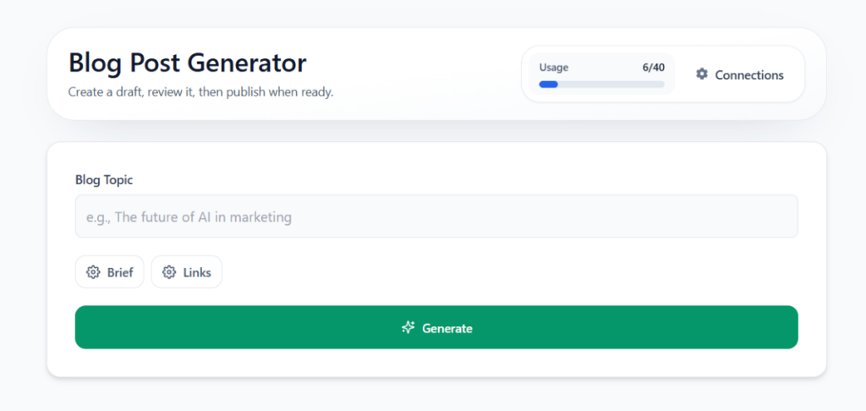Viewport: 866px width, 411px height.
Task: Click the Connections gear icon
Action: tap(701, 74)
